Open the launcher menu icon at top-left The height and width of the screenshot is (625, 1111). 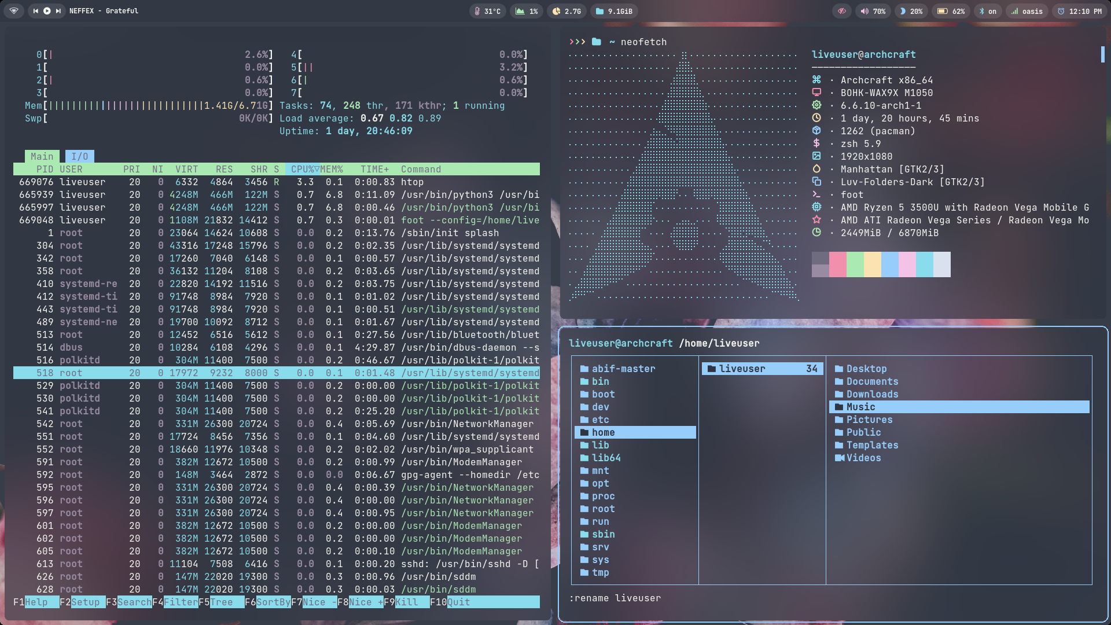tap(14, 11)
